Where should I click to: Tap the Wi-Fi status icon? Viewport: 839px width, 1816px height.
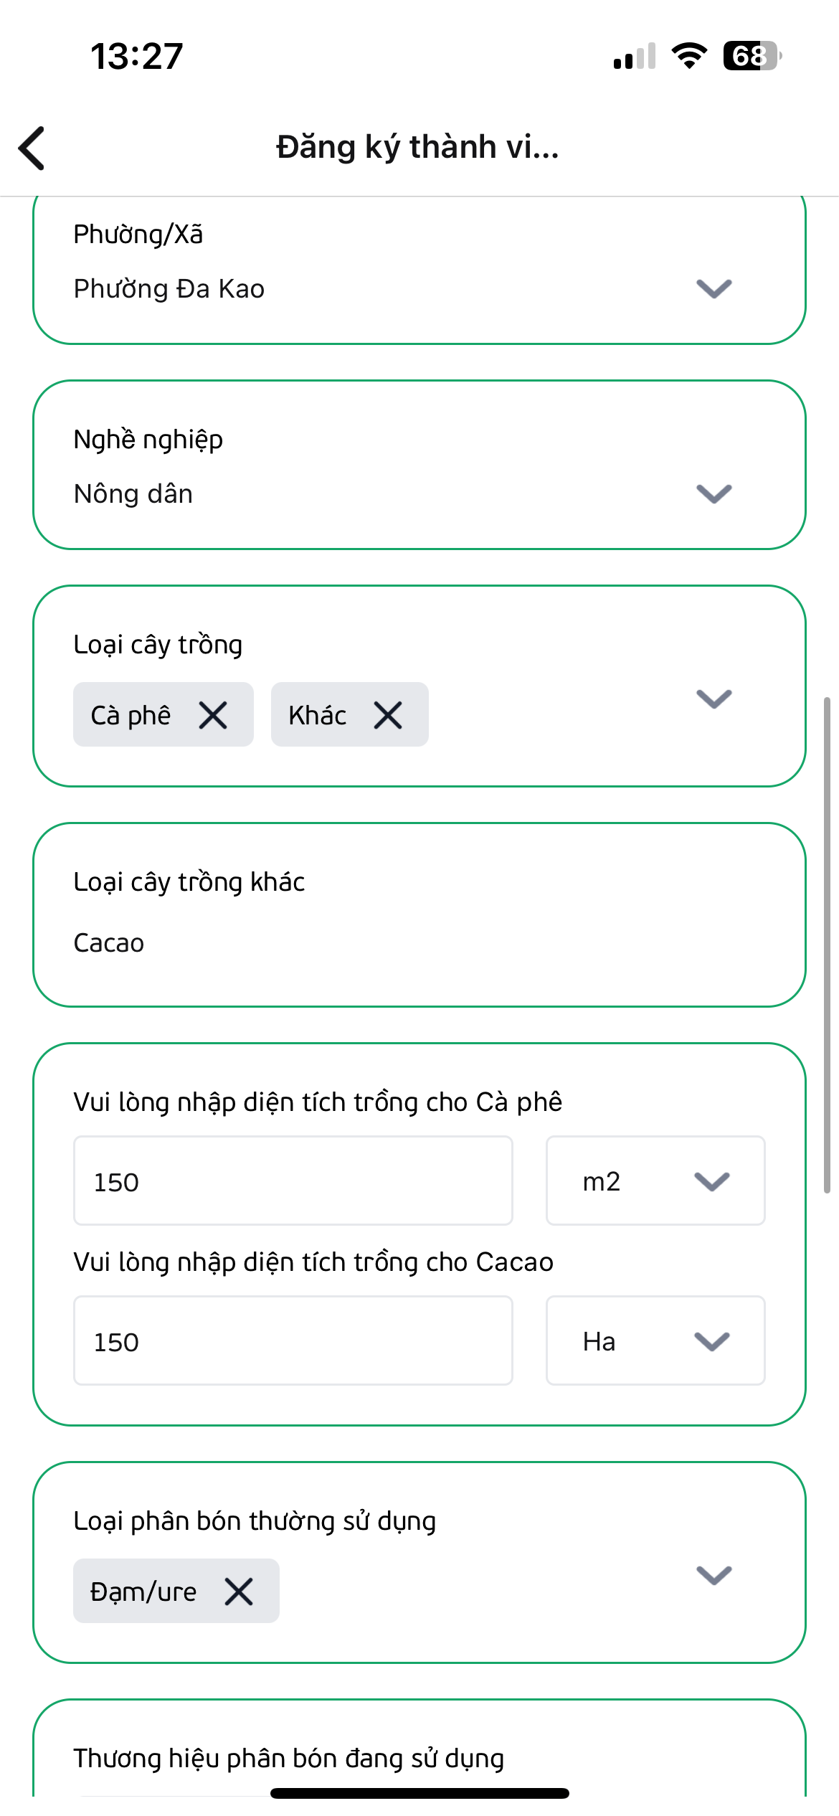tap(689, 56)
